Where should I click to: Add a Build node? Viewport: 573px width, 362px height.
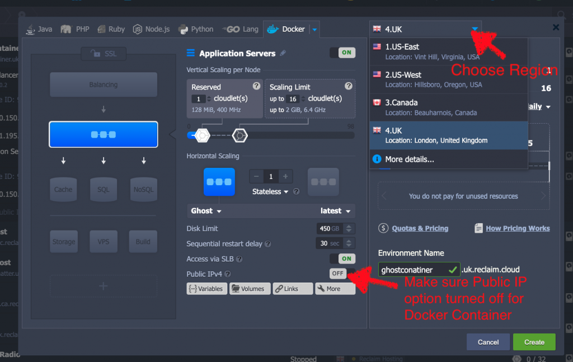(x=143, y=242)
